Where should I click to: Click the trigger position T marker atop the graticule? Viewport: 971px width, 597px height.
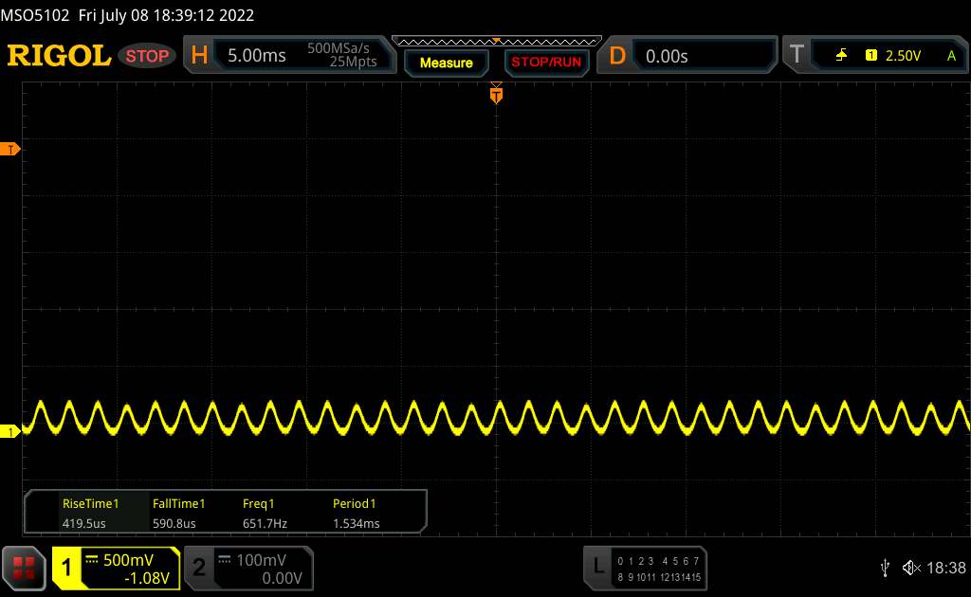[x=496, y=94]
